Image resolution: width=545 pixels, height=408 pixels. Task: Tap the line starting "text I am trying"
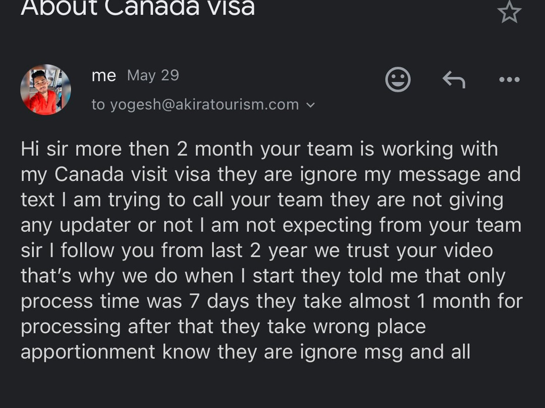coord(261,199)
